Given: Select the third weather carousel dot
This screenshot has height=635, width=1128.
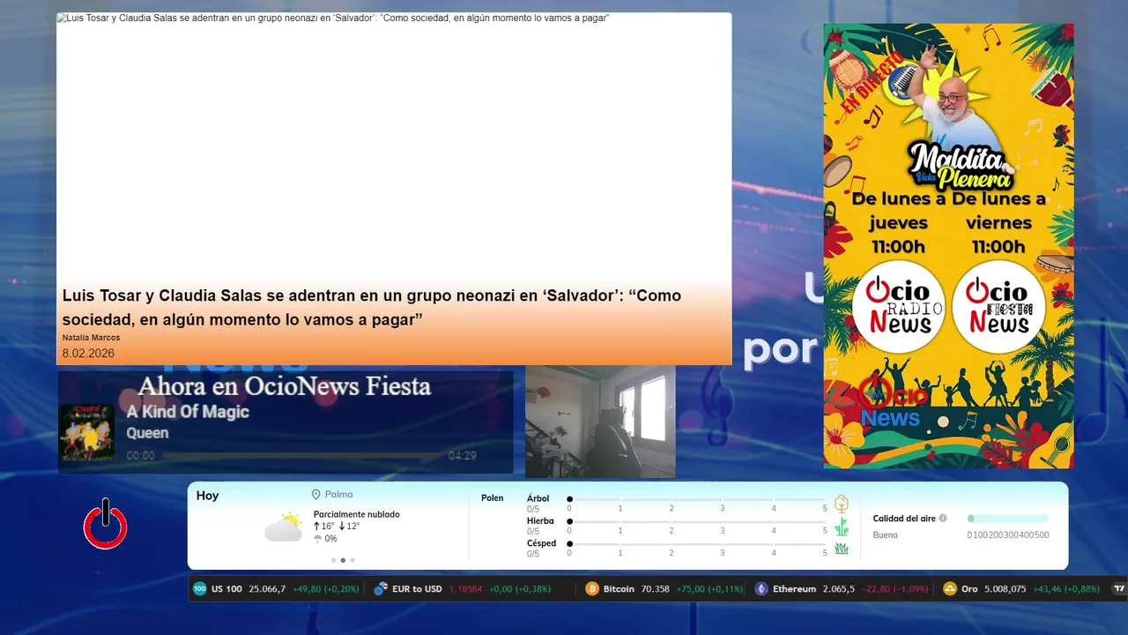Looking at the screenshot, I should (x=352, y=560).
